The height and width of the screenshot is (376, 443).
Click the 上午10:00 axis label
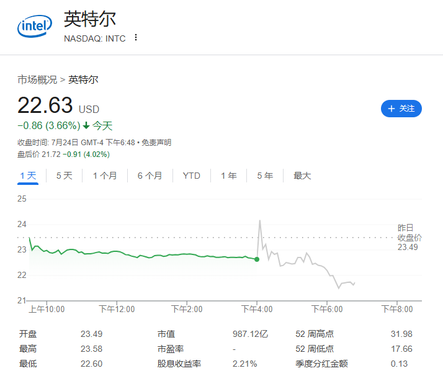point(47,310)
